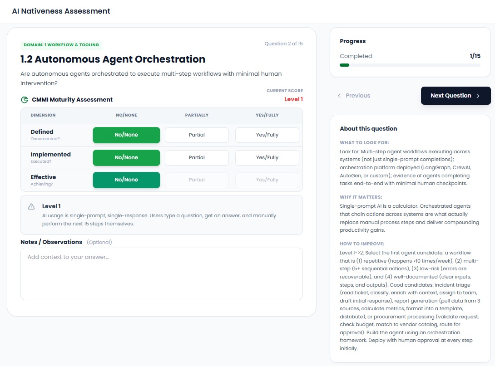Screen dimensions: 495x366
Task: Click the Level 1 warning triangle icon
Action: [x=31, y=206]
